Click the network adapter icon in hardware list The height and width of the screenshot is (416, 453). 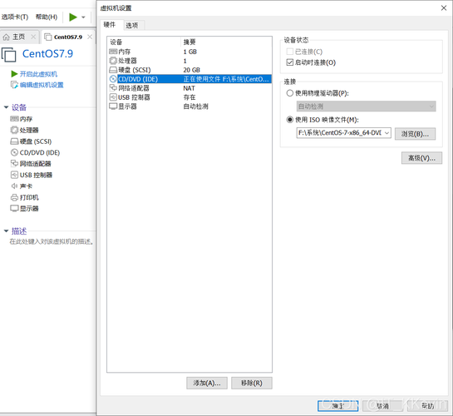point(113,88)
